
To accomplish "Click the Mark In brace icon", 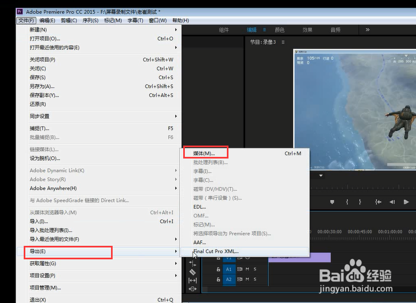I will pos(347,202).
